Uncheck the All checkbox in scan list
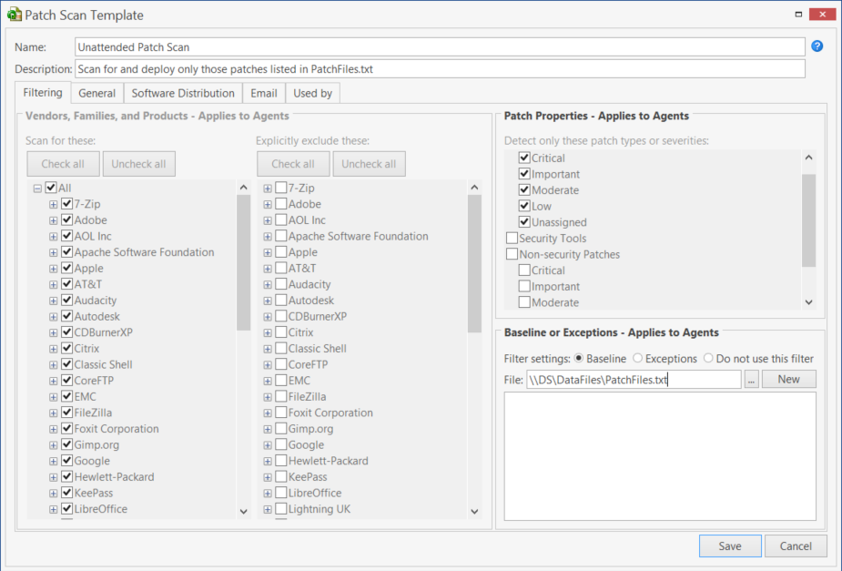Image resolution: width=842 pixels, height=571 pixels. 51,188
